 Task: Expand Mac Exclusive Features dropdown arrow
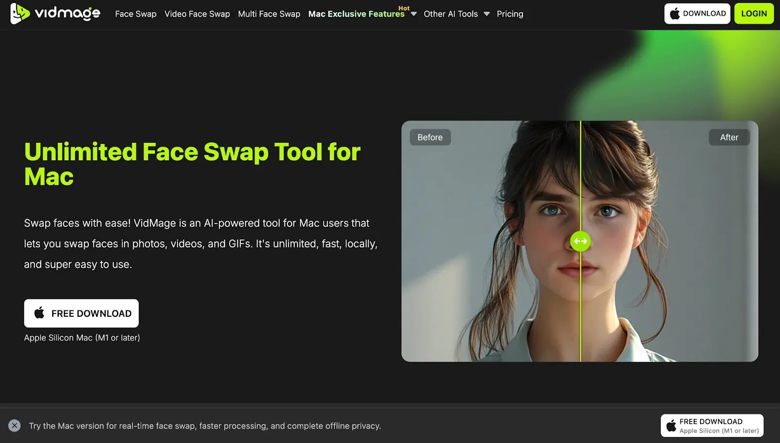(414, 14)
